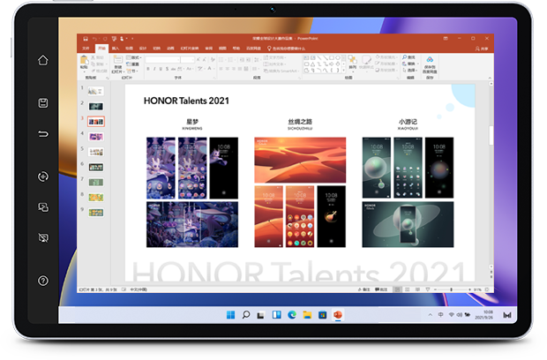Open the Paste options dropdown arrow
The height and width of the screenshot is (360, 547).
84,71
